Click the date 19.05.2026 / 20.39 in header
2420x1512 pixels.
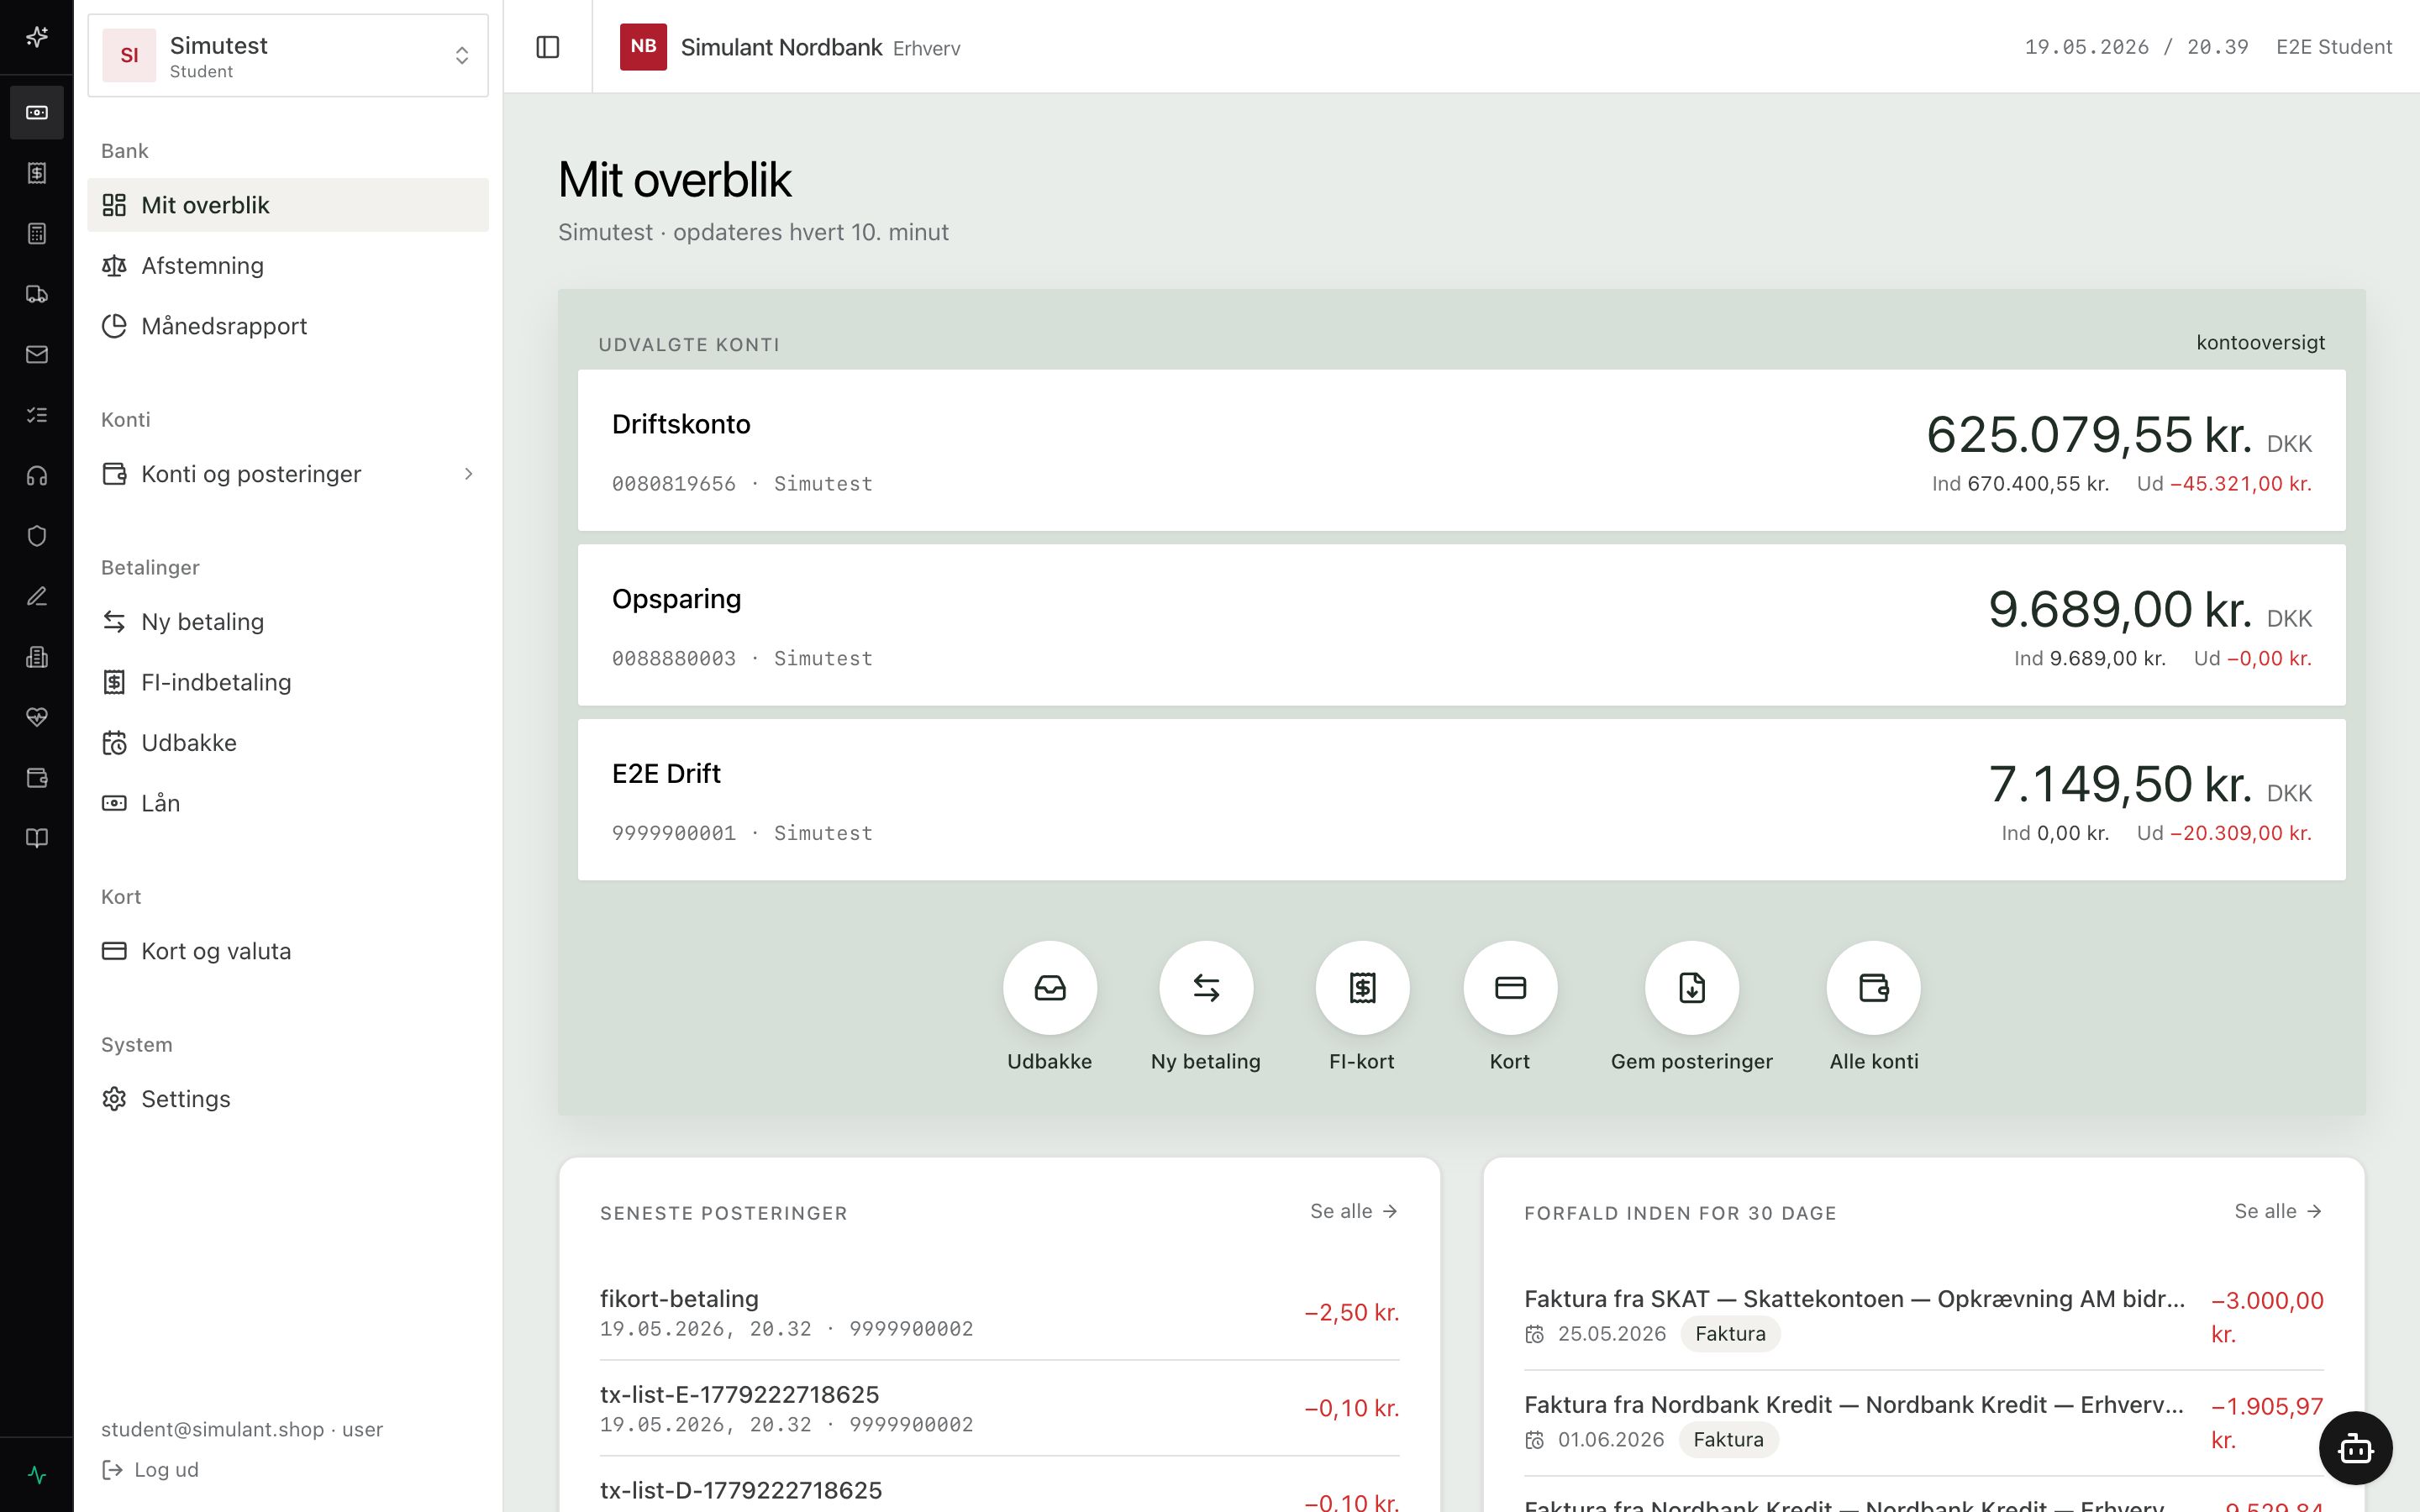click(2136, 47)
